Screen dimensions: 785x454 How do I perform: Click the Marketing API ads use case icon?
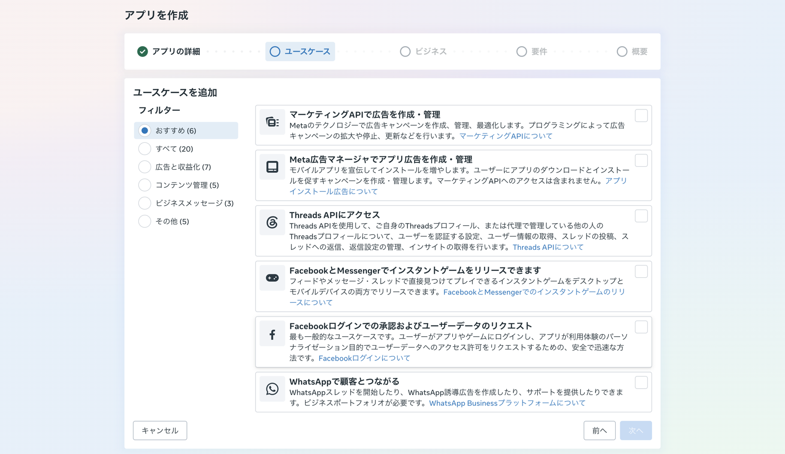[272, 122]
